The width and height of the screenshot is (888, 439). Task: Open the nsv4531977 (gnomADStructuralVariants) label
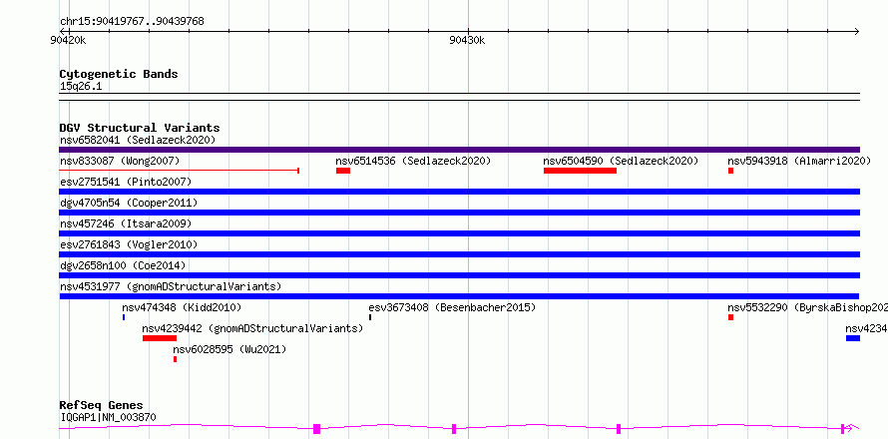(x=171, y=286)
